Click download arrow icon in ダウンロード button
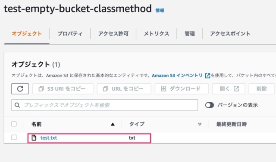 click(163, 89)
